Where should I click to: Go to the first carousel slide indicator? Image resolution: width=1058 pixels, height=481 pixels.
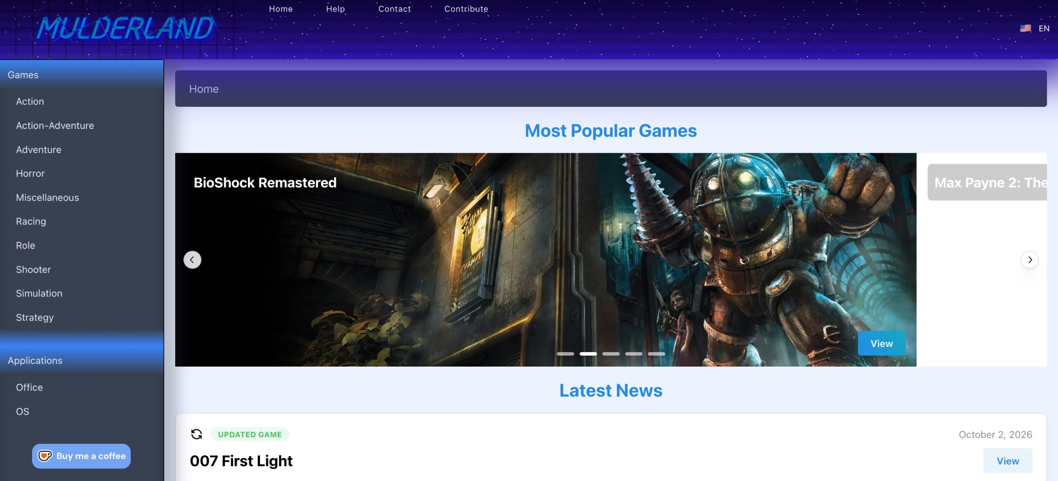pyautogui.click(x=565, y=354)
